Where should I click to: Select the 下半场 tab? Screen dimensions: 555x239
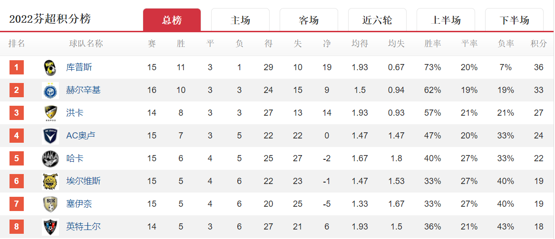514,20
